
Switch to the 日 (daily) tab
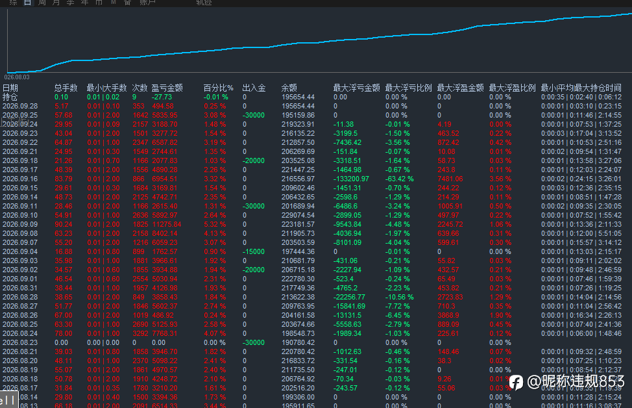27,3
